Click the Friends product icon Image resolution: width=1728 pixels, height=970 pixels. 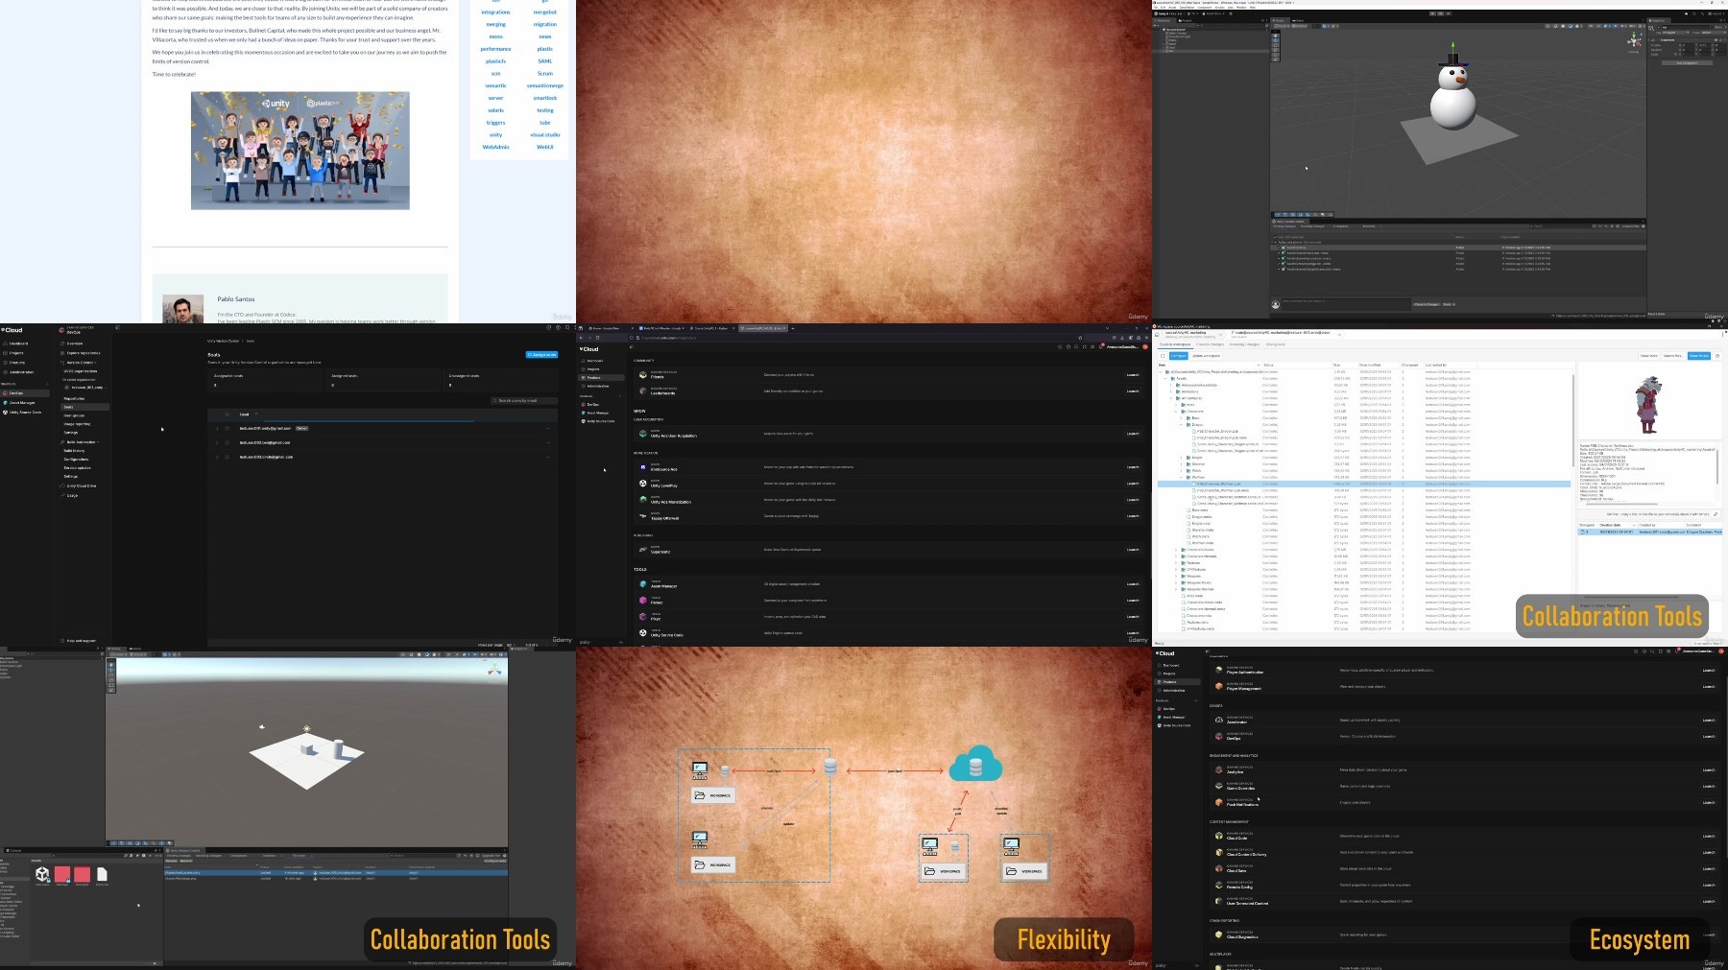tap(643, 375)
